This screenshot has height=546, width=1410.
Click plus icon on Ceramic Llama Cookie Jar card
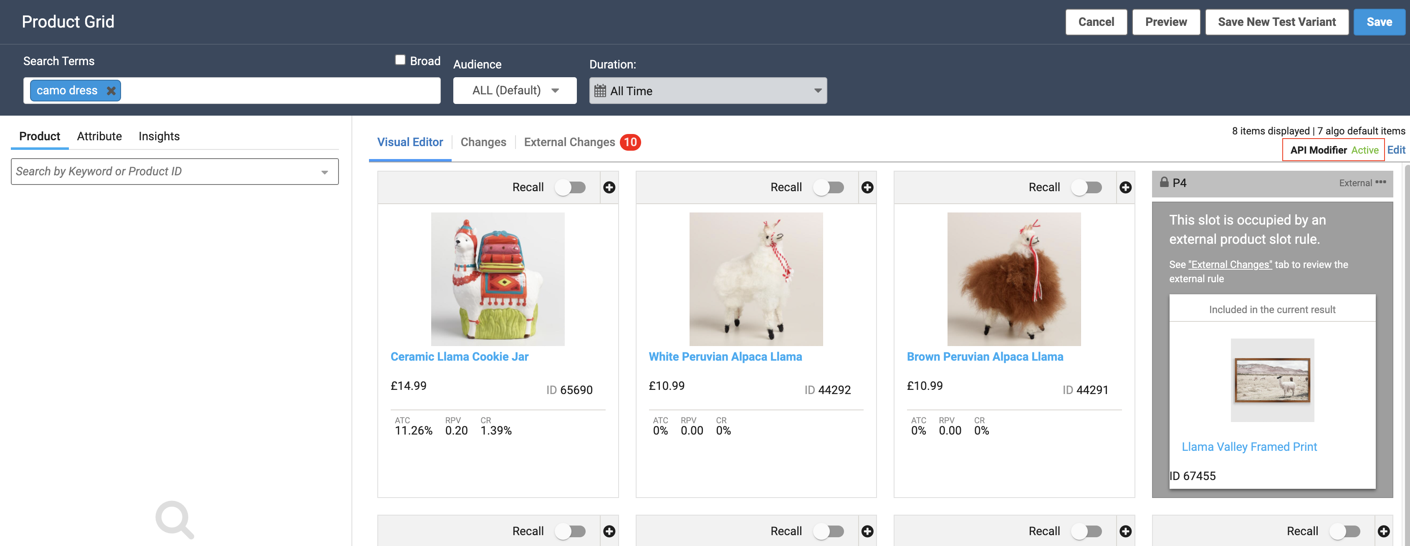(x=609, y=187)
